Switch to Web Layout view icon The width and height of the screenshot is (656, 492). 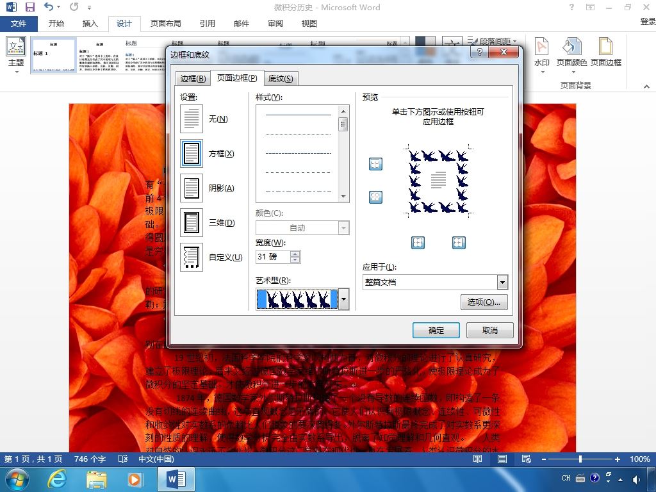[x=527, y=459]
